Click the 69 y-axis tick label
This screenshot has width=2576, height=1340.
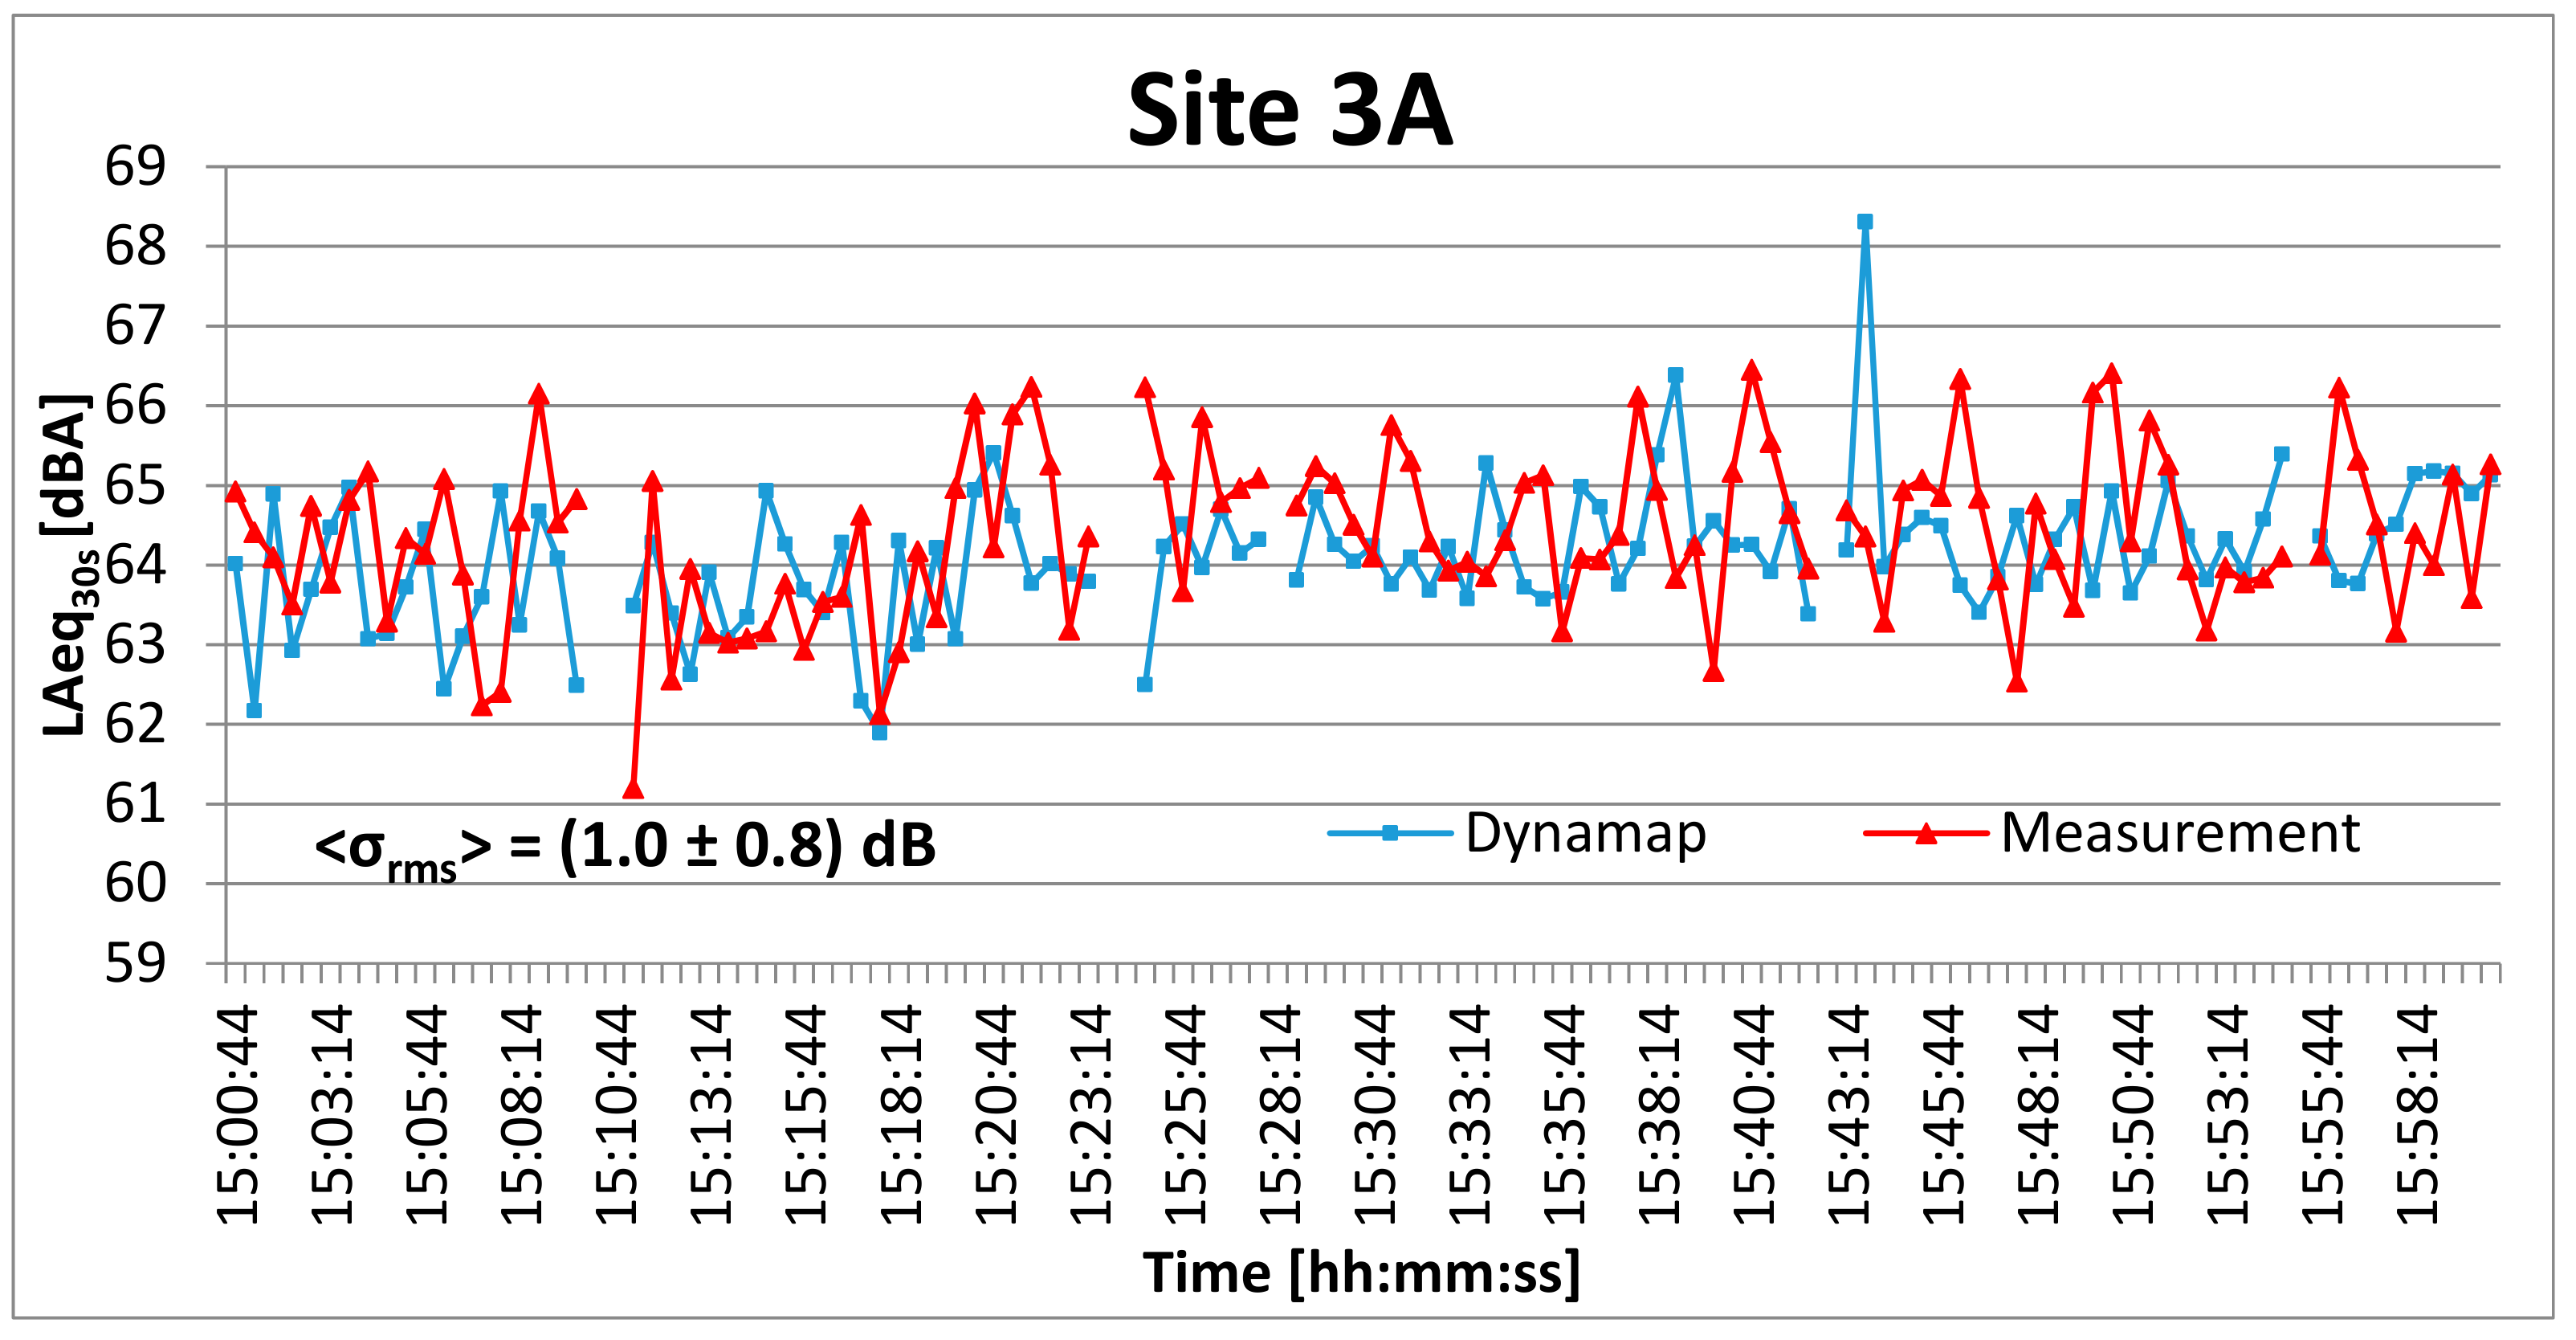(135, 167)
